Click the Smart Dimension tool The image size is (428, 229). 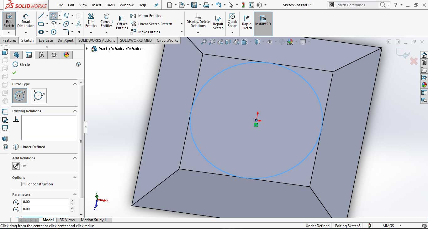click(x=26, y=21)
